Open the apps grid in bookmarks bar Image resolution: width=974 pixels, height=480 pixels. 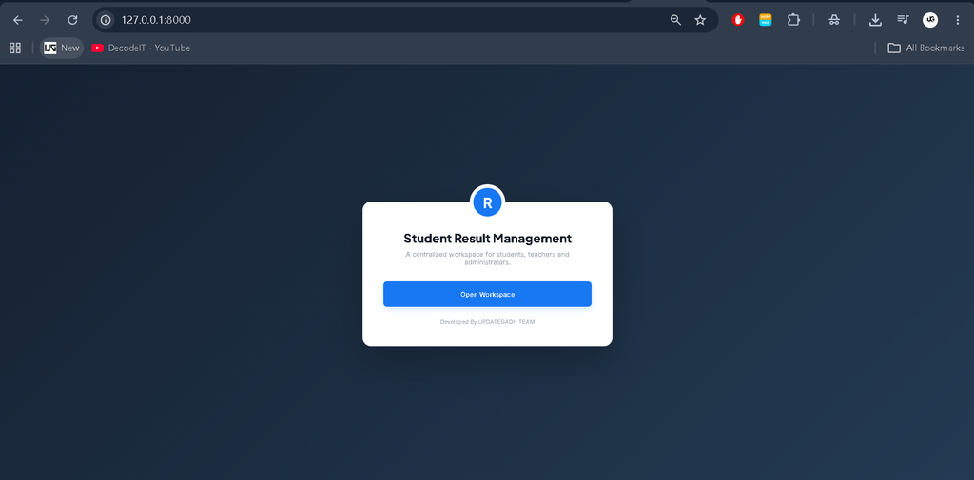[15, 48]
